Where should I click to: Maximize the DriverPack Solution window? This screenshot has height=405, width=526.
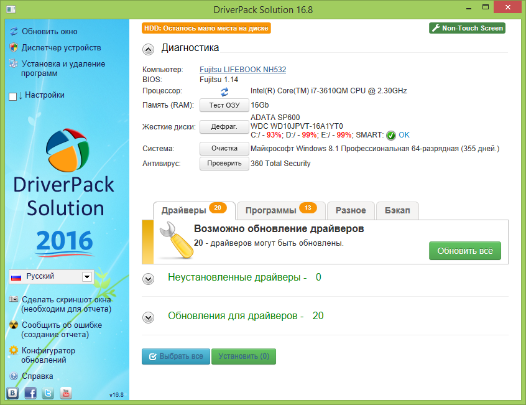(x=486, y=7)
